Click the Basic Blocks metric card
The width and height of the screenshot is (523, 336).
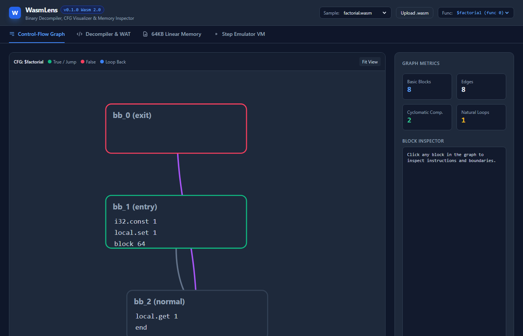click(x=427, y=87)
